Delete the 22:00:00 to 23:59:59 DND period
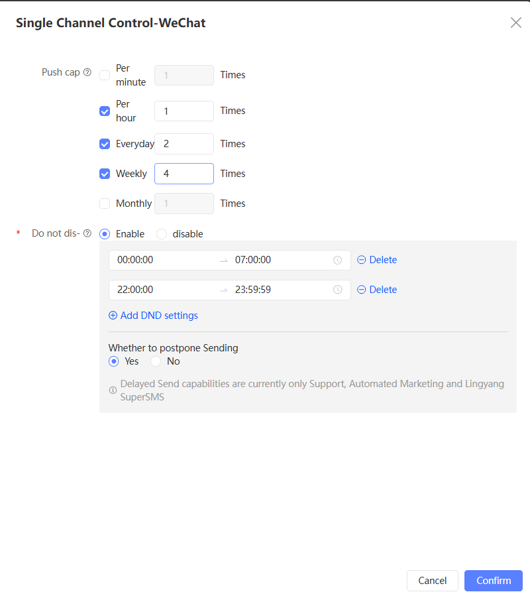The width and height of the screenshot is (530, 594). tap(377, 290)
